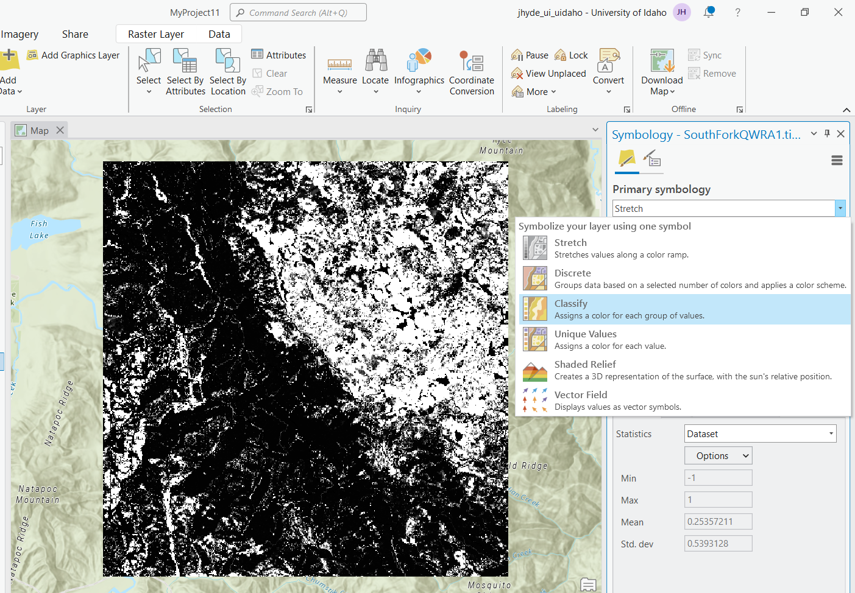
Task: Expand the Convert dropdown arrow
Action: pyautogui.click(x=608, y=92)
